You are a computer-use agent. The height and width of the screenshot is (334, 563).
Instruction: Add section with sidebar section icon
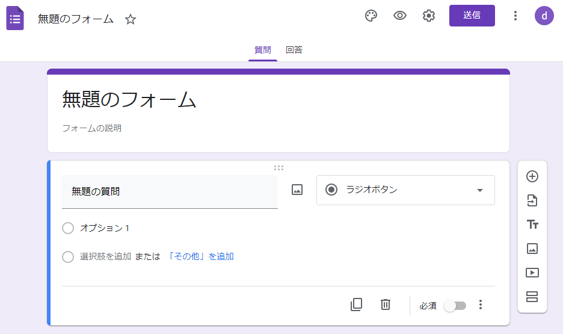tap(532, 297)
